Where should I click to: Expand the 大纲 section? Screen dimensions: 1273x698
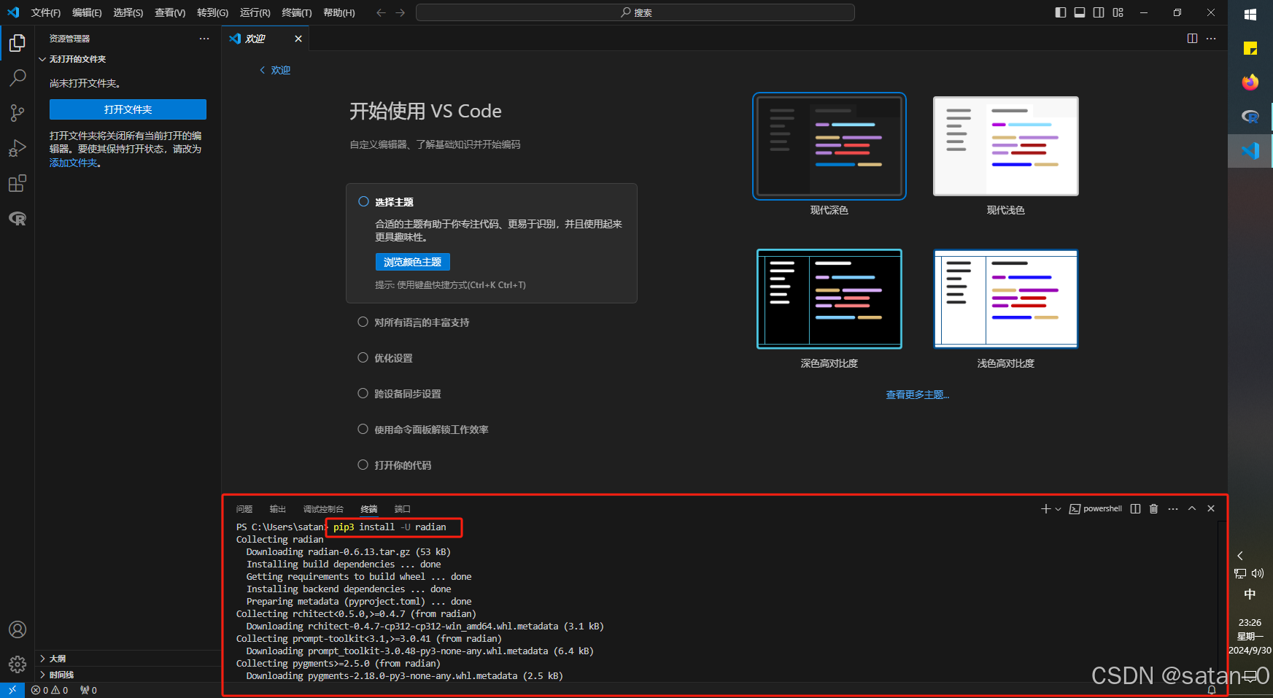pos(128,659)
